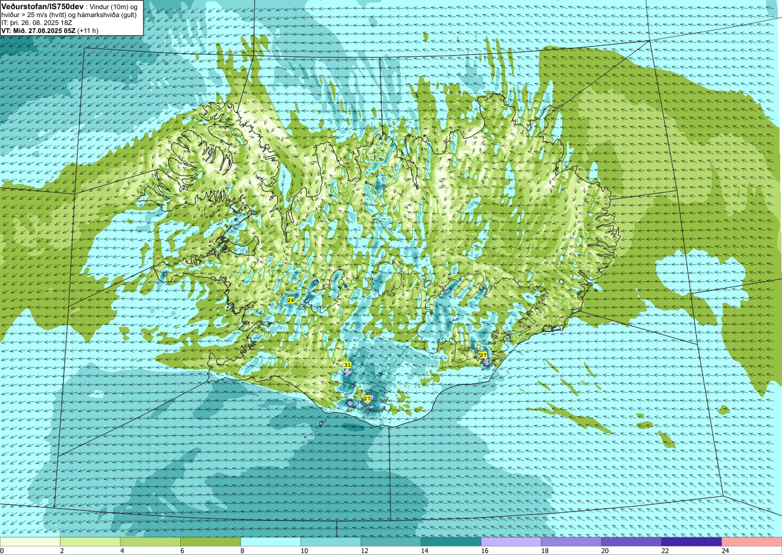Select the 18–20 medium purple legend swatch
Viewport: 782px width, 555px height.
[571, 542]
